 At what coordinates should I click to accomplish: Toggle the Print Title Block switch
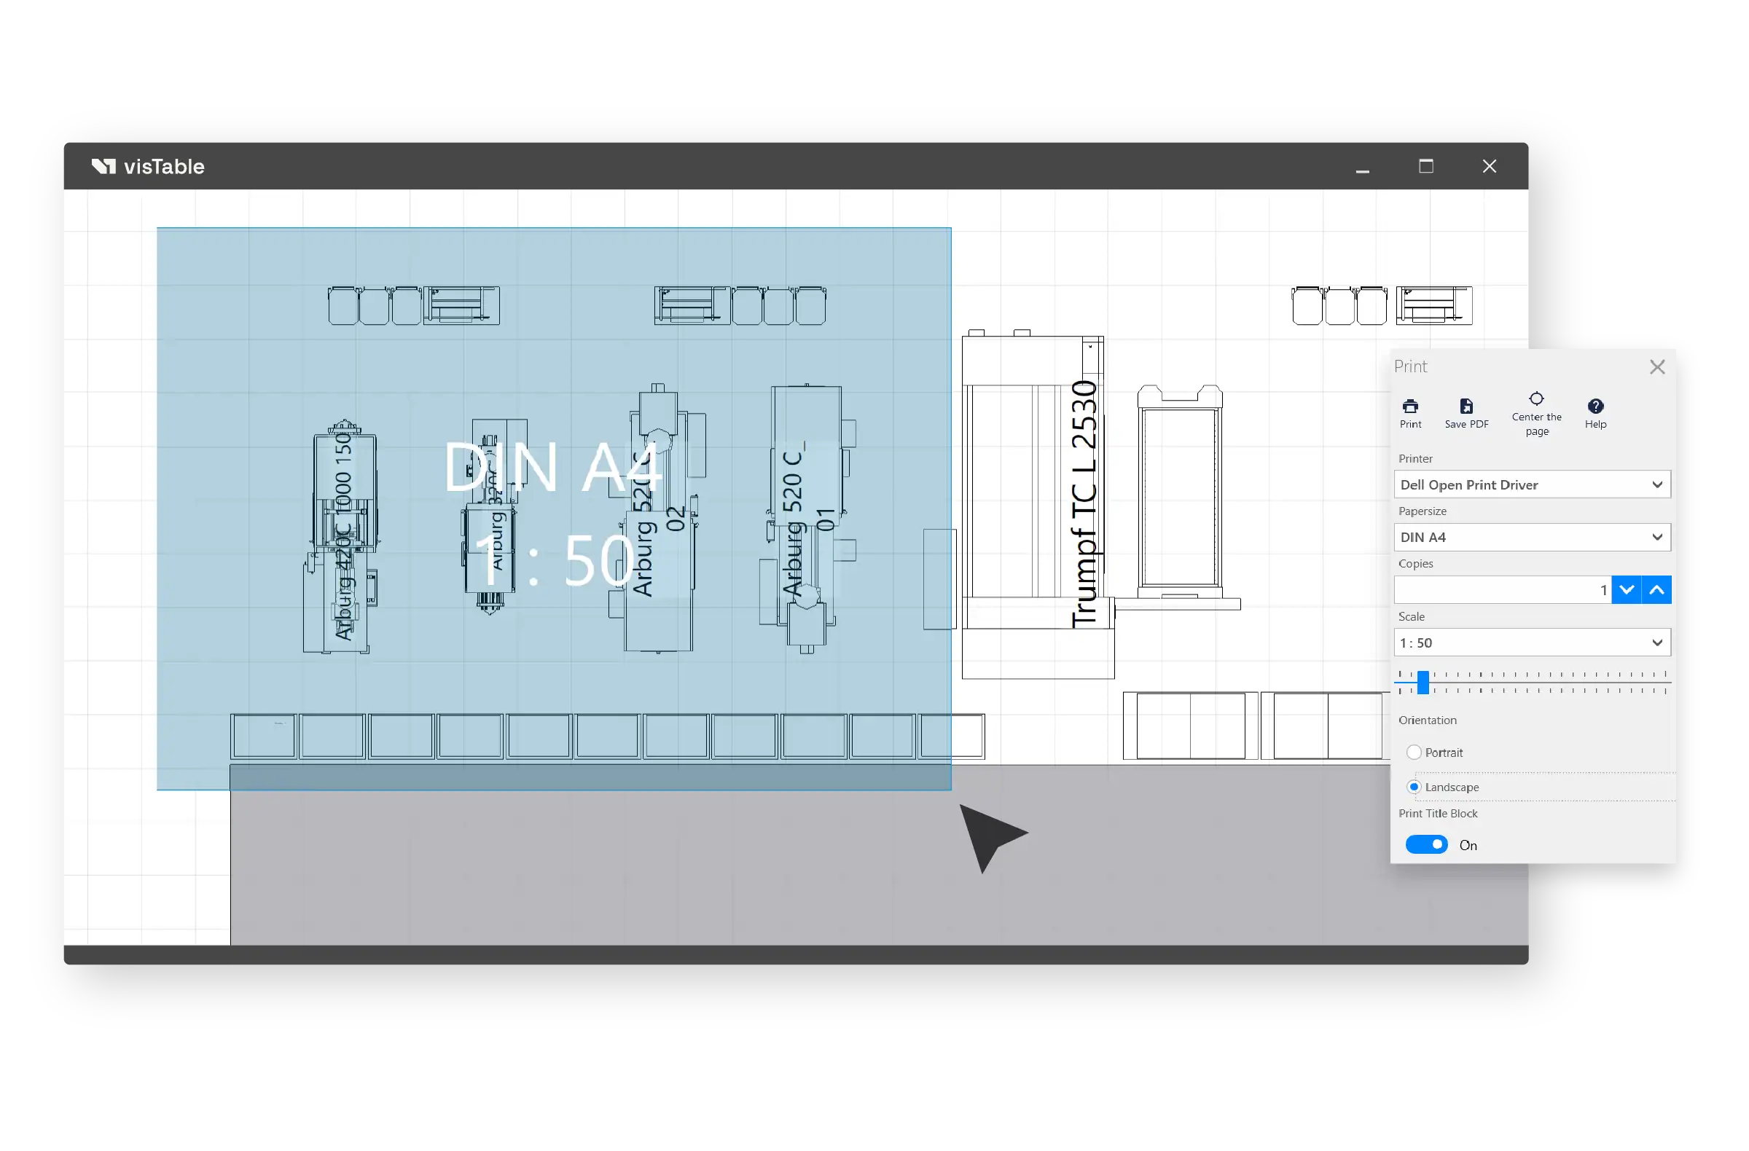pos(1426,845)
